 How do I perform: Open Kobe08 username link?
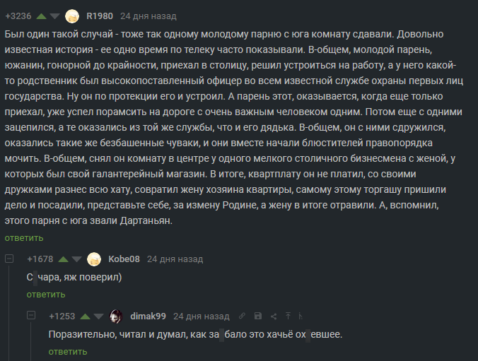tap(124, 259)
